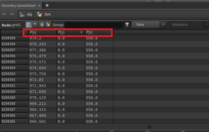Click the P[x] value 973.758
209x132 pixels.
click(38, 74)
